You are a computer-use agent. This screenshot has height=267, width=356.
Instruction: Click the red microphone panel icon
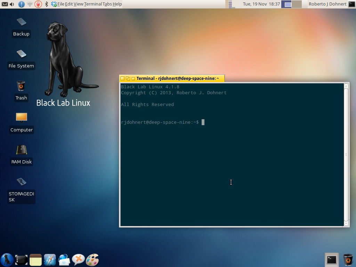38,4
